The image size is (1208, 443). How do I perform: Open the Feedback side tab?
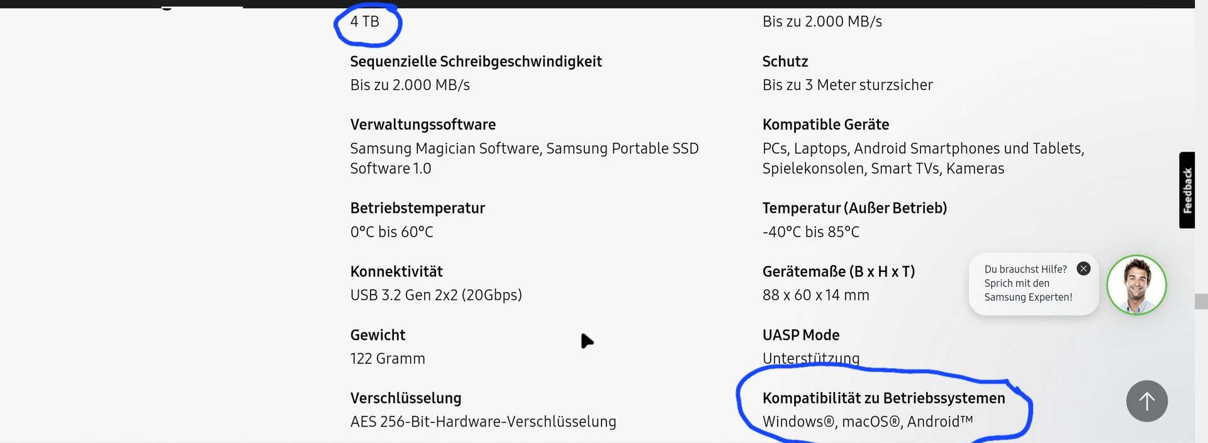tap(1187, 190)
